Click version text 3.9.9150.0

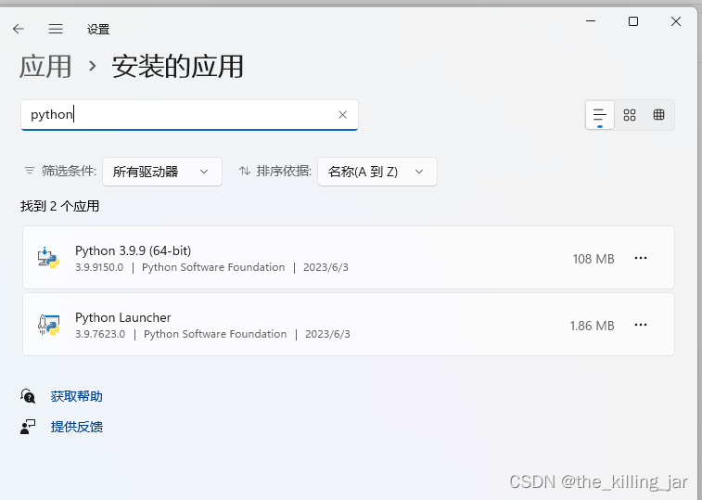tap(99, 267)
